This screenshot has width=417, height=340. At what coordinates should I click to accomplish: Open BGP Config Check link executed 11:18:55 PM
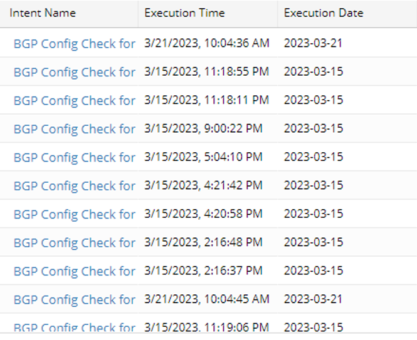coord(74,72)
